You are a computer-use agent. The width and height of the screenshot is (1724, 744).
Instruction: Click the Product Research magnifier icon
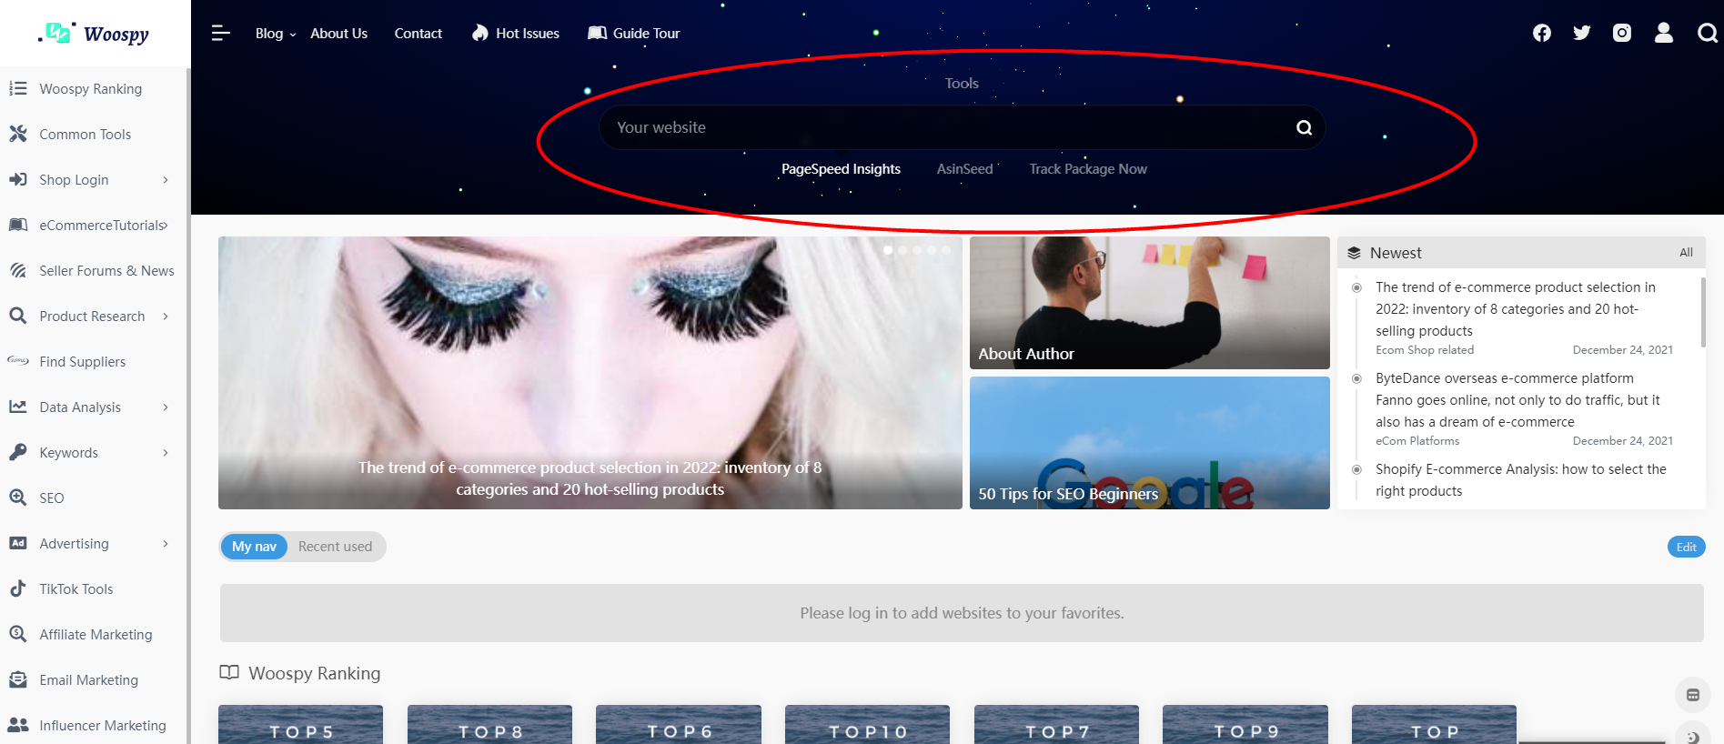pos(17,316)
